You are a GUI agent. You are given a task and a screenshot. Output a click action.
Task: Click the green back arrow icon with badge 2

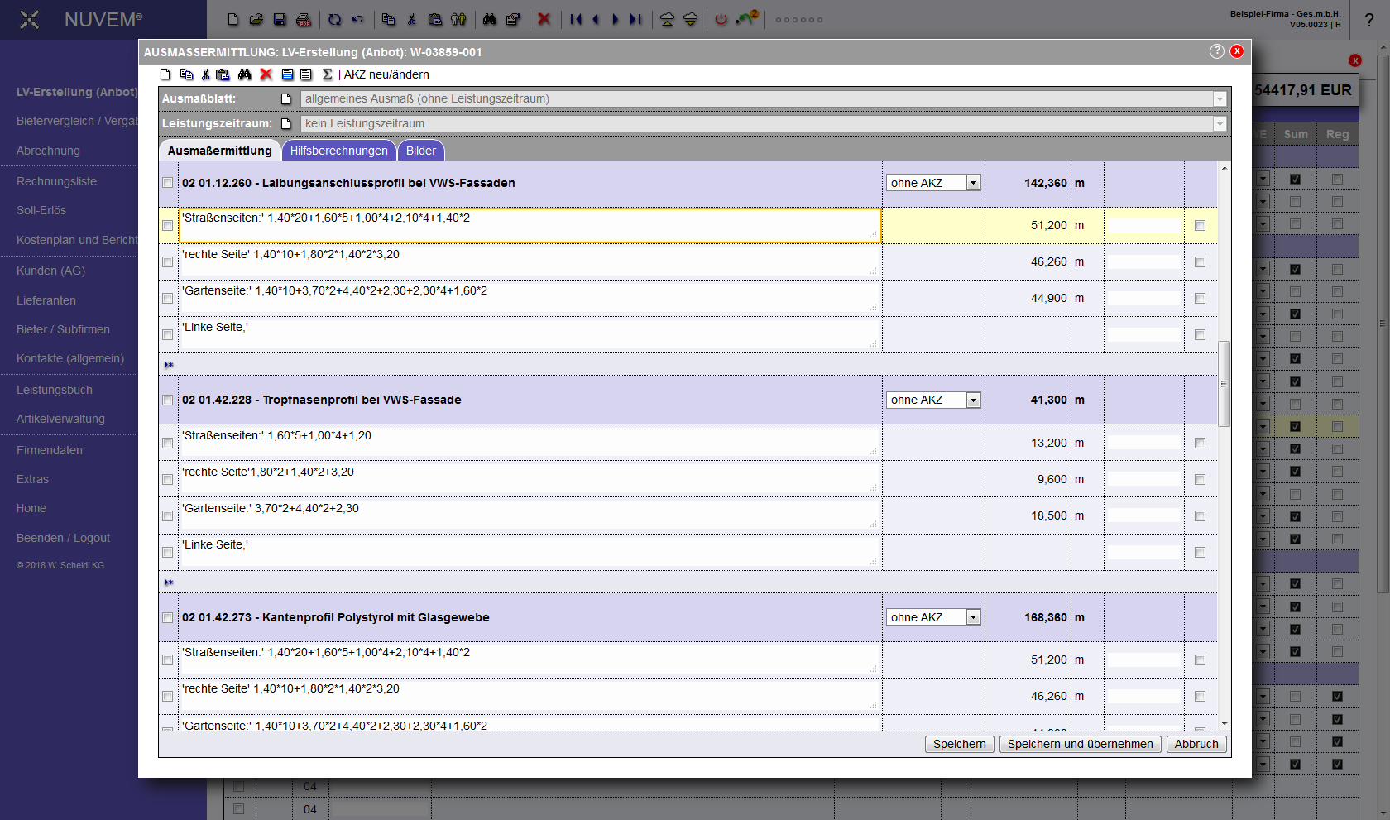pyautogui.click(x=747, y=18)
